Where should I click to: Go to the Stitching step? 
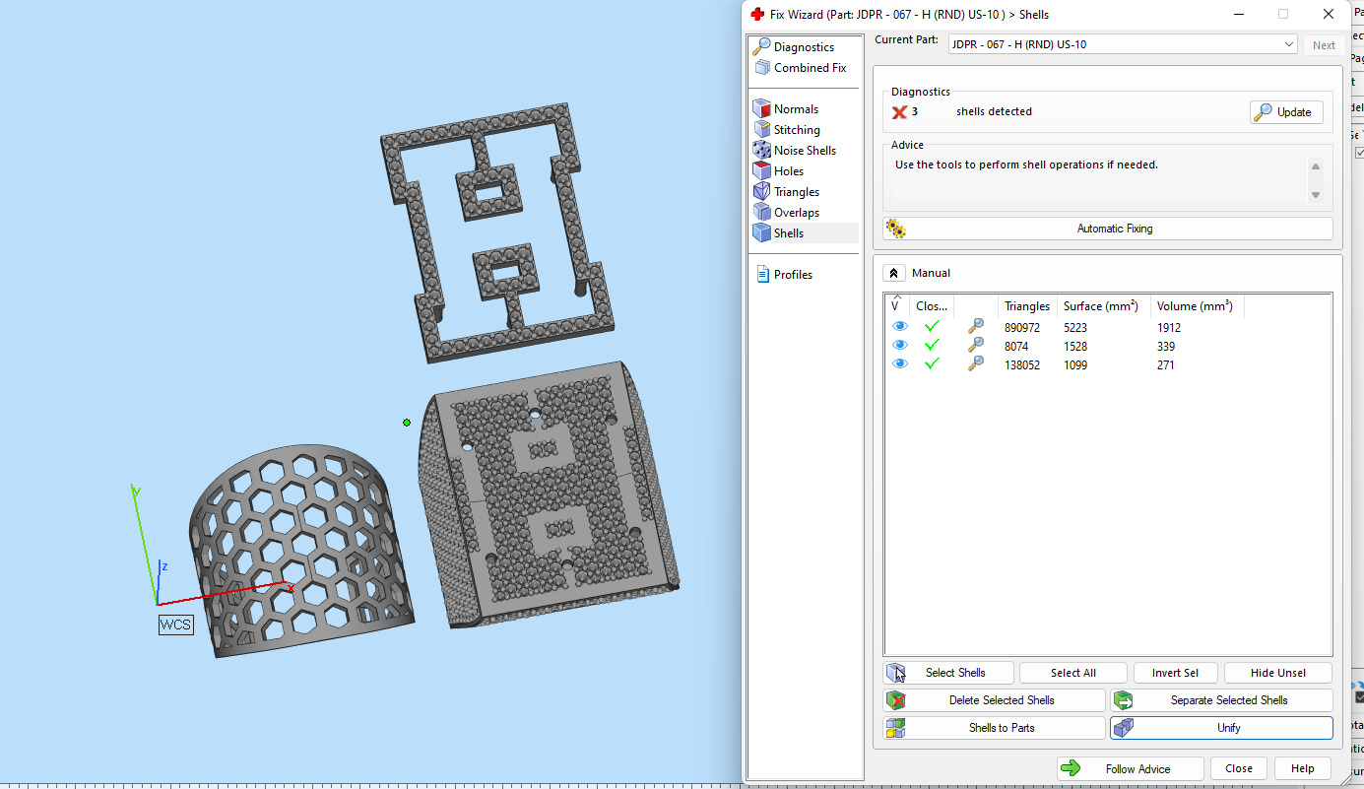click(x=787, y=130)
